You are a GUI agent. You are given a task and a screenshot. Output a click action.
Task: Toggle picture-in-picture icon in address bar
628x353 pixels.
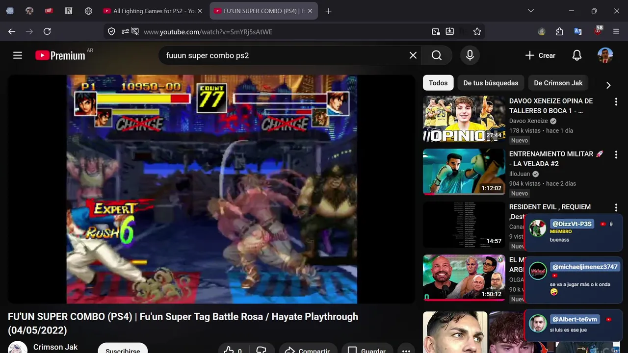point(436,31)
